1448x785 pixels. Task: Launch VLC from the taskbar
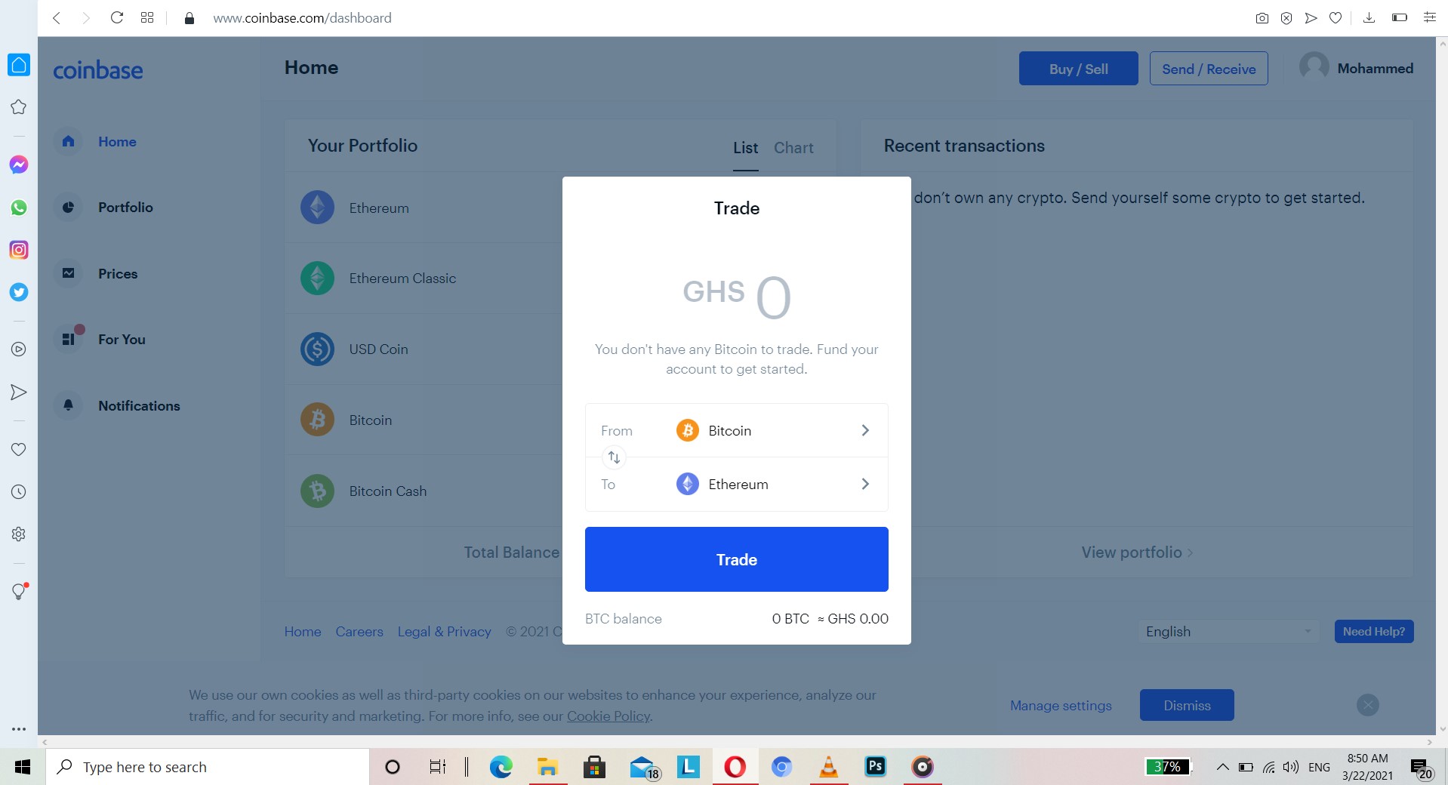pos(828,767)
